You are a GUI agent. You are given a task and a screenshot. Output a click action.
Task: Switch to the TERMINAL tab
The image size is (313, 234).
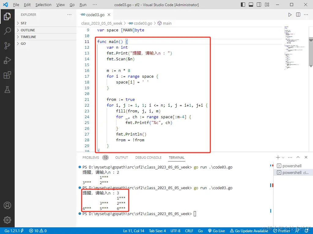176,158
